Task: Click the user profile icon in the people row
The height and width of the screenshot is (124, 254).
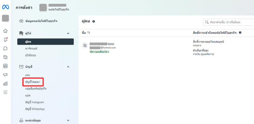Action: coord(85,45)
